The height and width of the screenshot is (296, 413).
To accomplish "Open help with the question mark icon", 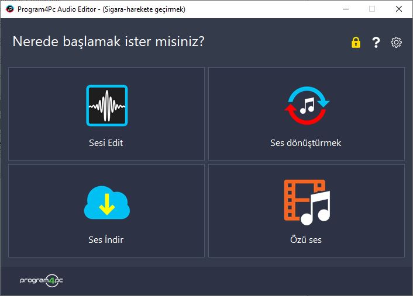I will pos(376,42).
